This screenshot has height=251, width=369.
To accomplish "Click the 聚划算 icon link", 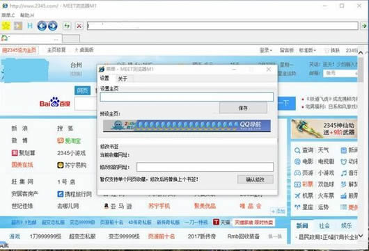I will pyautogui.click(x=23, y=153).
